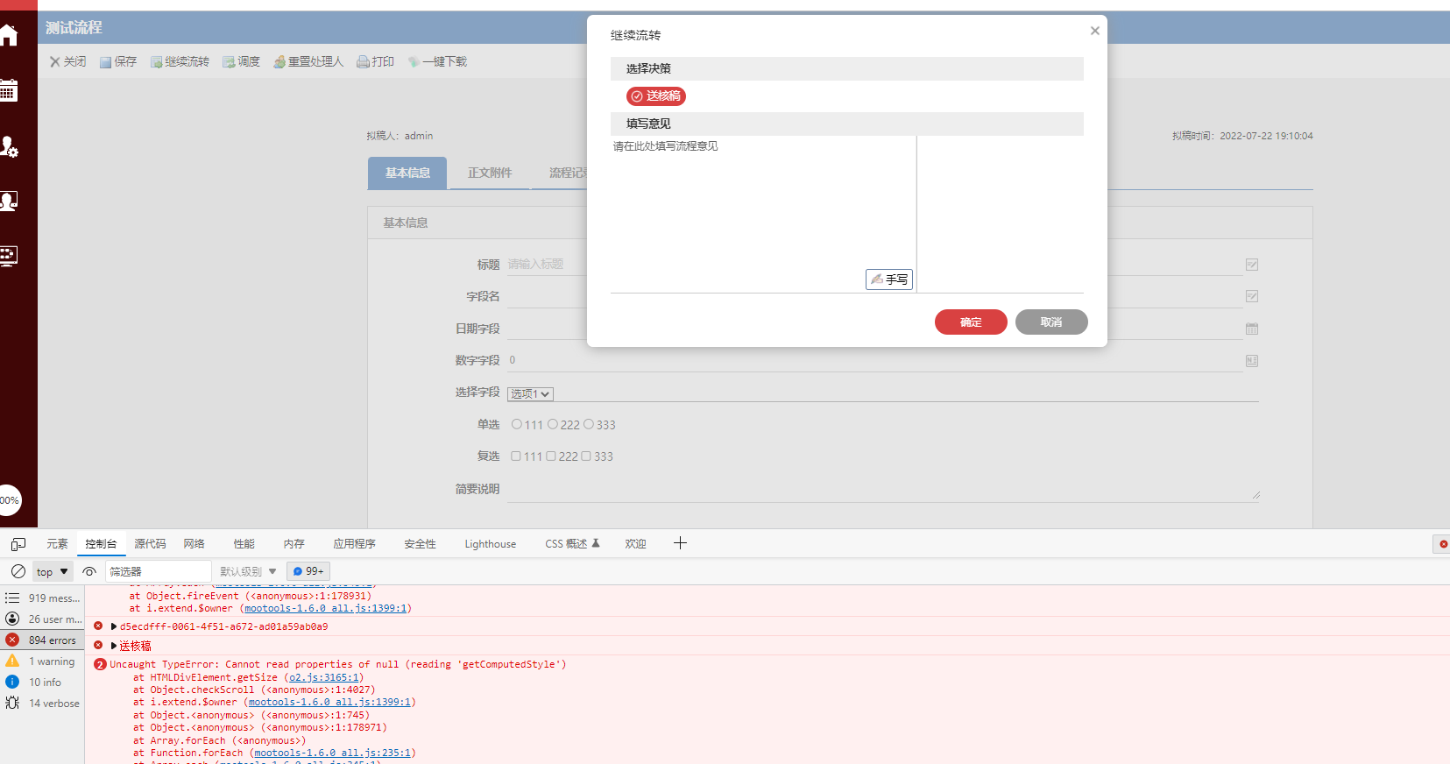This screenshot has width=1450, height=764.
Task: Clear the console with the clear icon
Action: 18,571
